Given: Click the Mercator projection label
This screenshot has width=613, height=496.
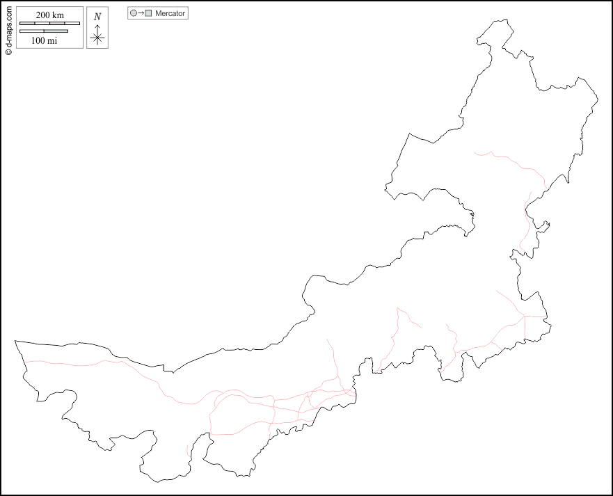Looking at the screenshot, I should click(170, 13).
